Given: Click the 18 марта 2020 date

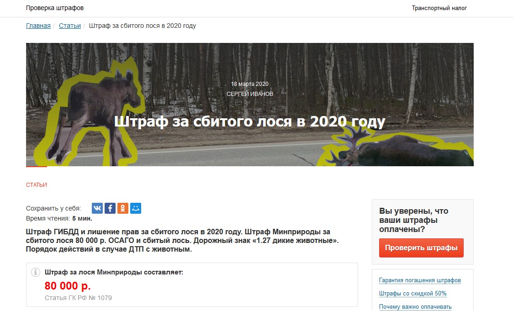Looking at the screenshot, I should click(x=249, y=84).
